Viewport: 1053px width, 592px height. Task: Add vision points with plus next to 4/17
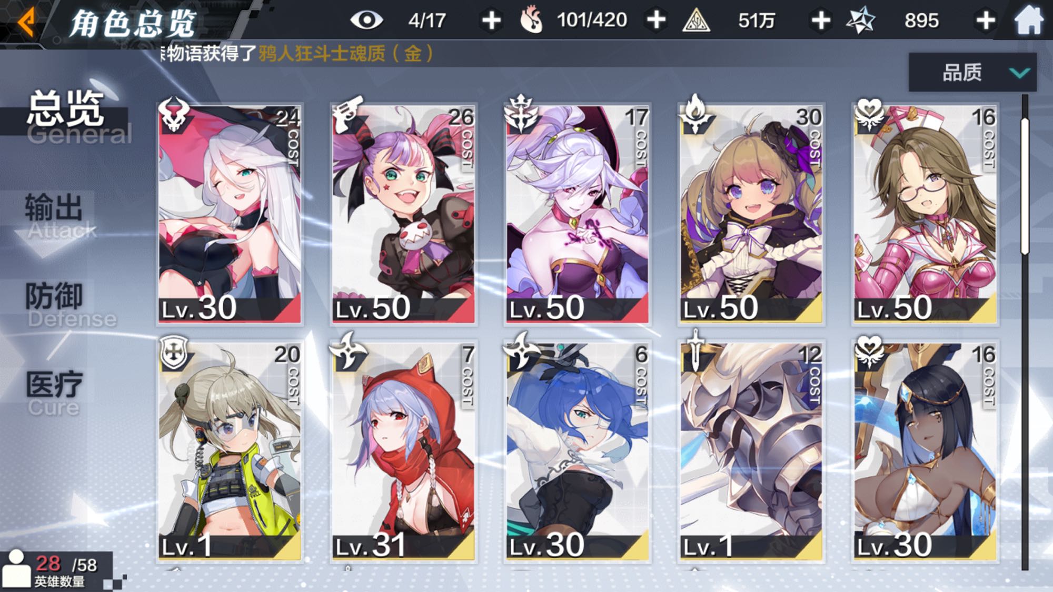[x=491, y=21]
